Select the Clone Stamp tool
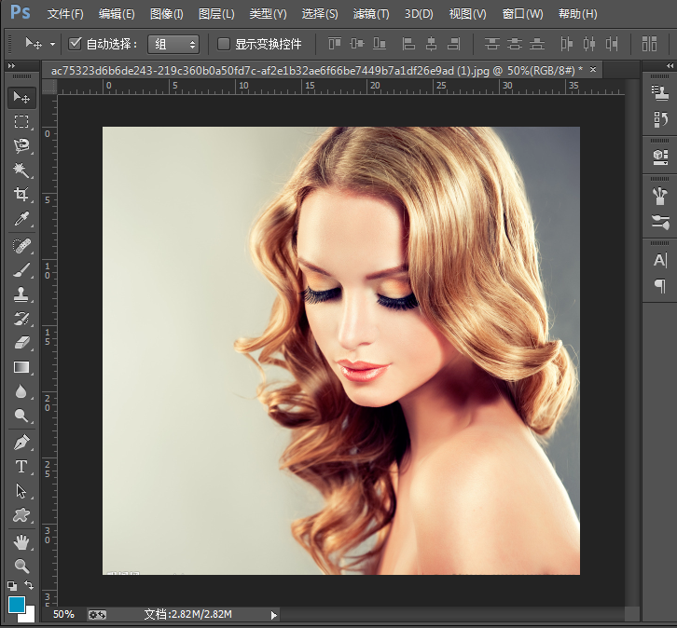Viewport: 677px width, 628px height. click(x=21, y=294)
